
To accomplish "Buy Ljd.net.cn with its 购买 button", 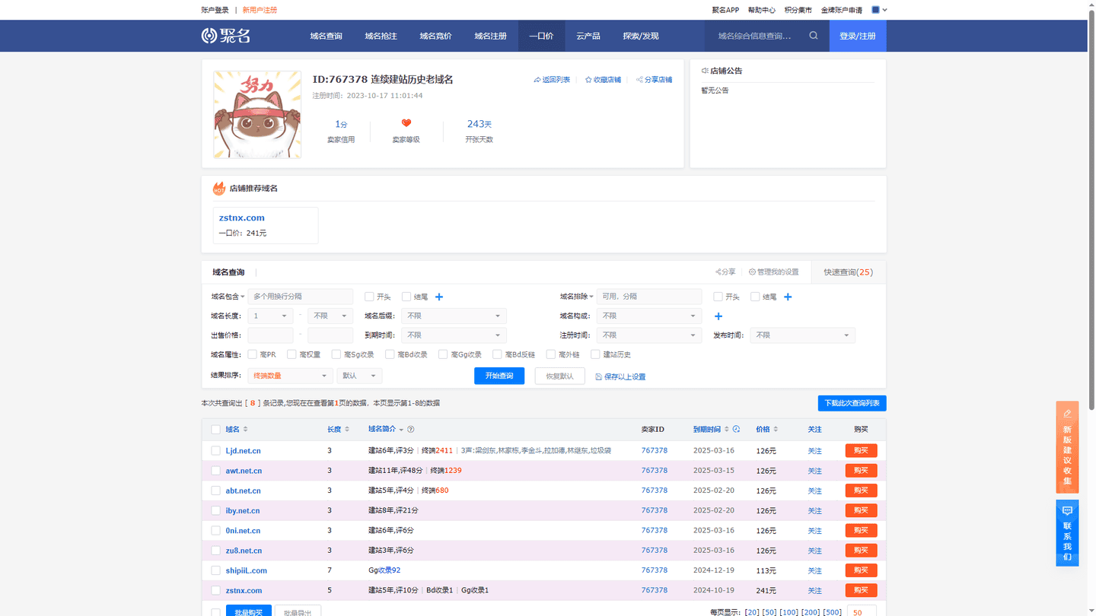I will (x=861, y=451).
